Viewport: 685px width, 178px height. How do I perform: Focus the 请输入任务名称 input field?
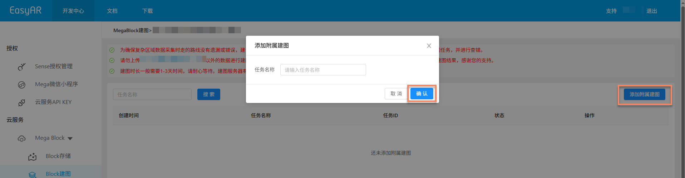pos(323,70)
